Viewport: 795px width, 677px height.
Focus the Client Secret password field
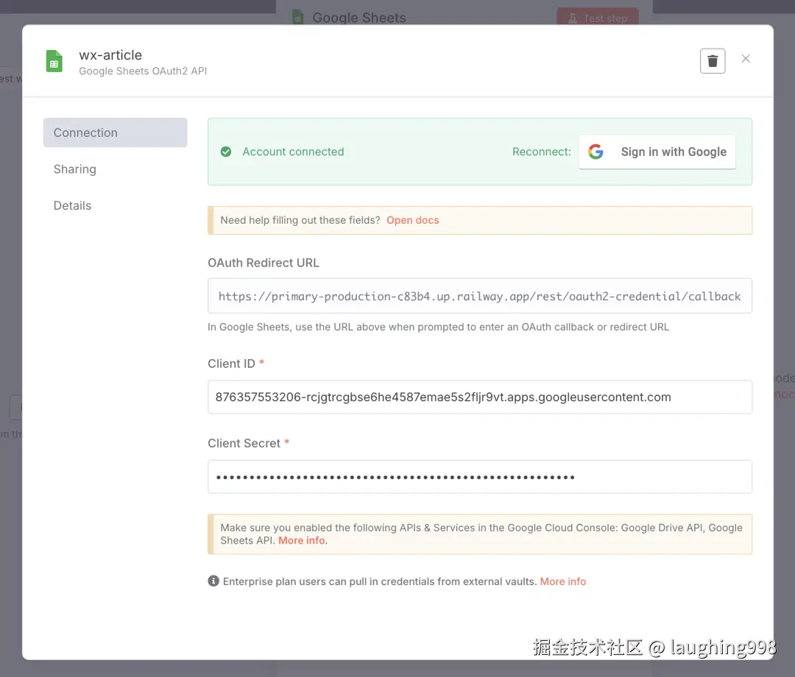point(480,477)
